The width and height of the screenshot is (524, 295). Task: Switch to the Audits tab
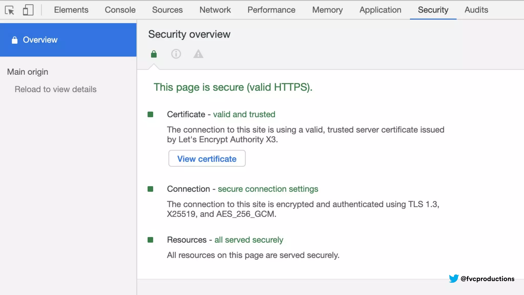click(476, 10)
